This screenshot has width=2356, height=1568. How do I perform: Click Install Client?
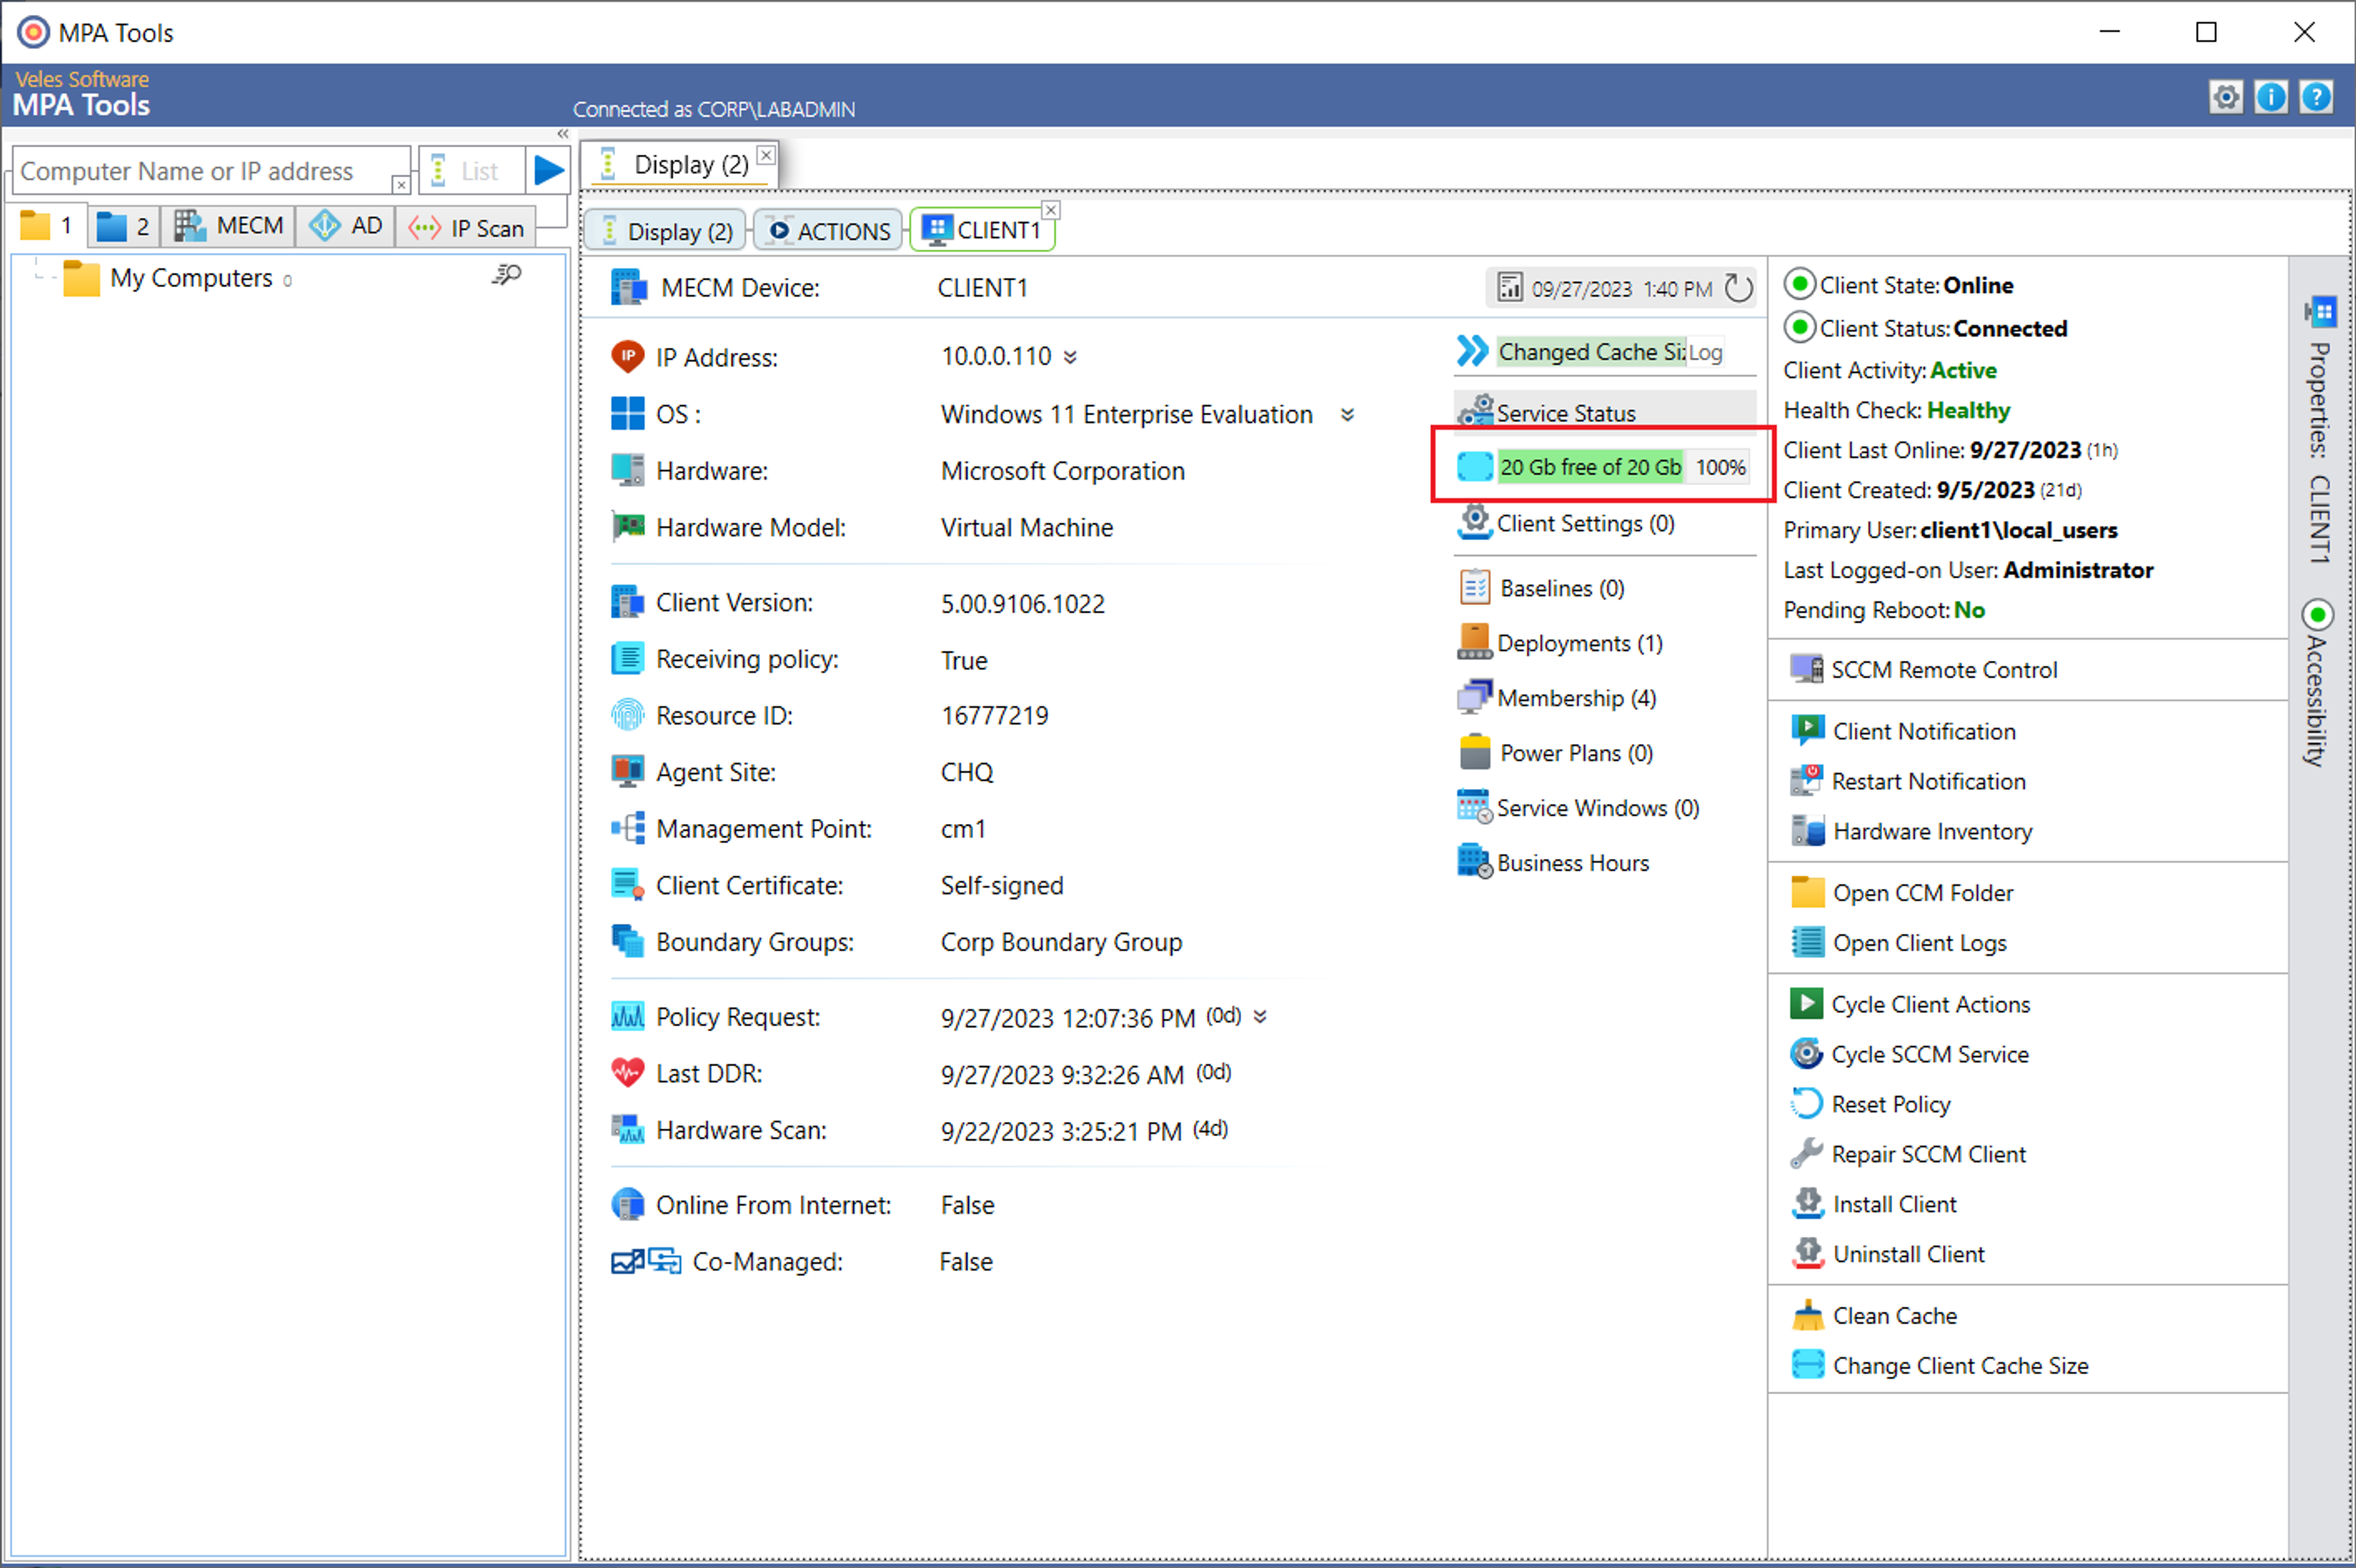coord(1874,1204)
